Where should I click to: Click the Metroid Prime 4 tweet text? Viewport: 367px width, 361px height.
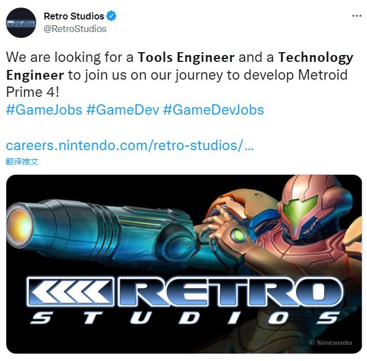coord(177,84)
